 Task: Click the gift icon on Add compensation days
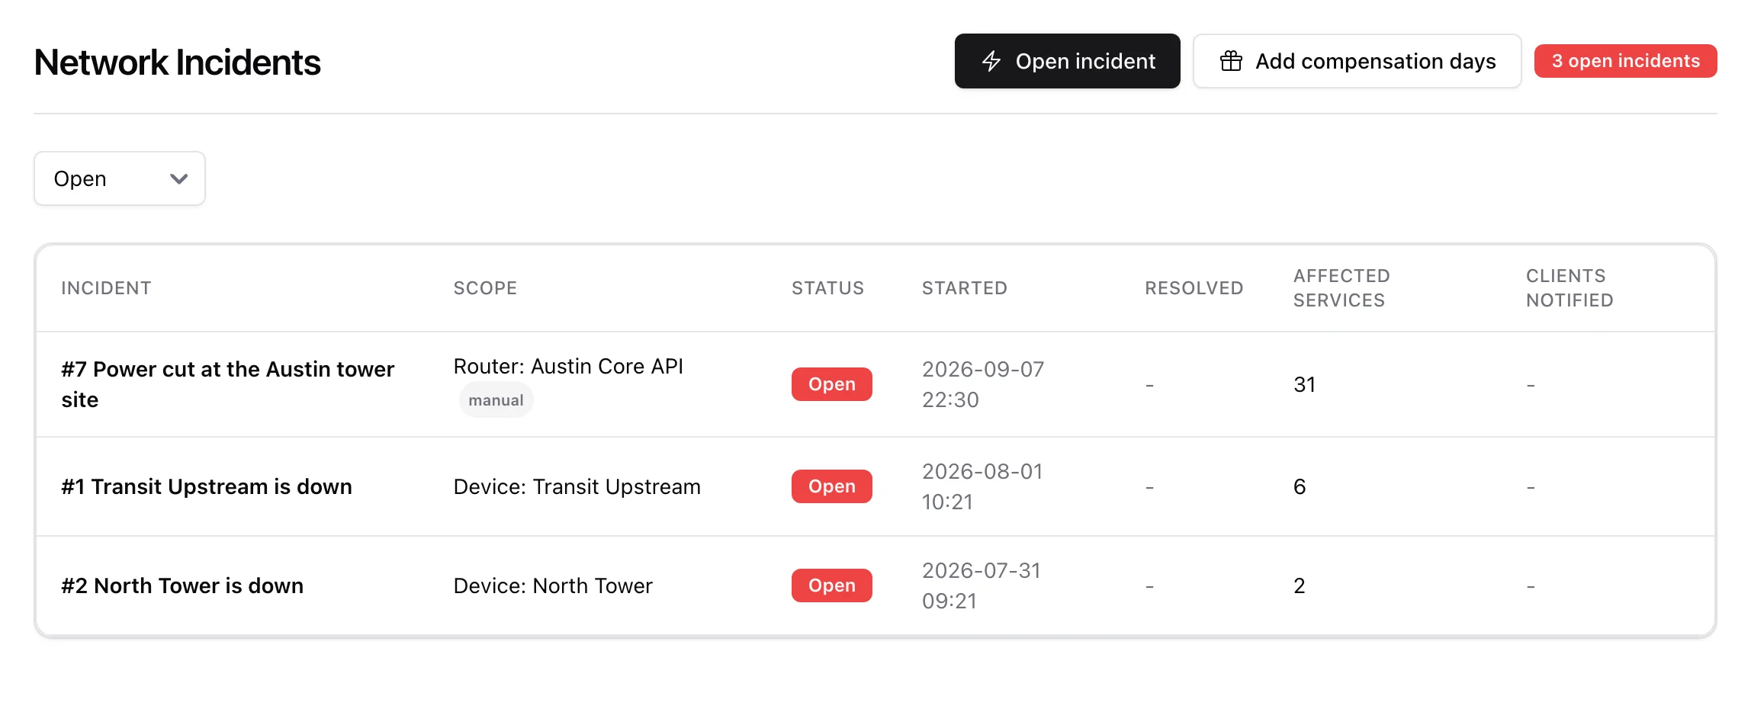[1231, 61]
